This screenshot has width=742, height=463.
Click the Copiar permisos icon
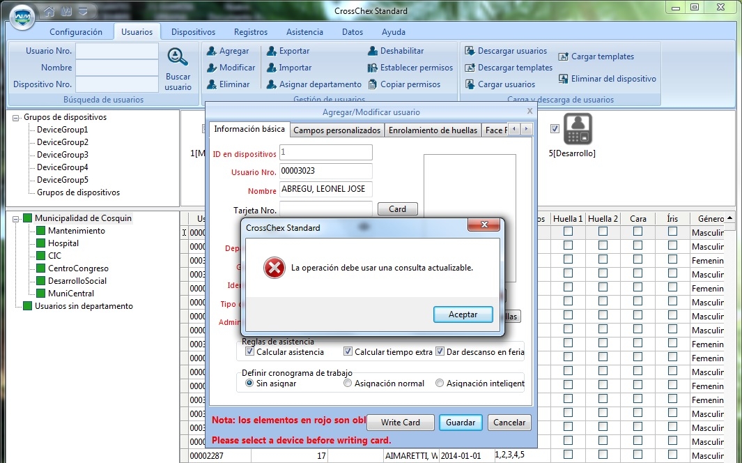pos(373,84)
